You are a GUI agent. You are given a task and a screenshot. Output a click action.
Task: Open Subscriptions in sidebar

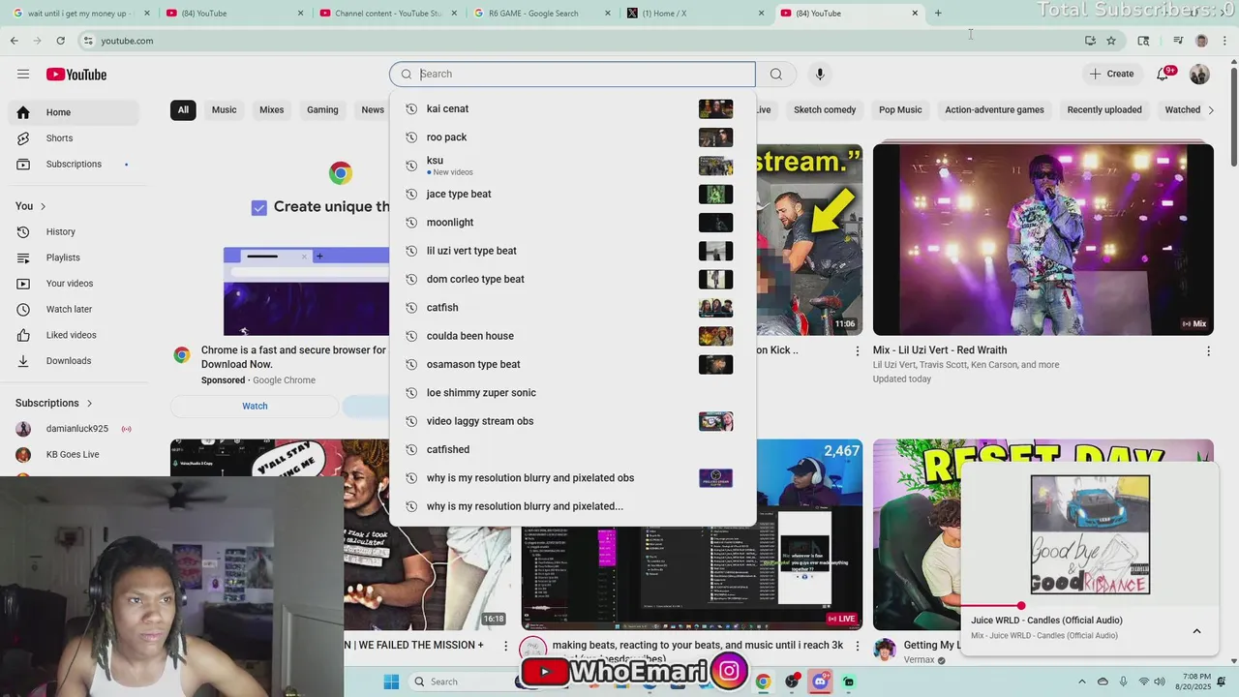pos(74,164)
